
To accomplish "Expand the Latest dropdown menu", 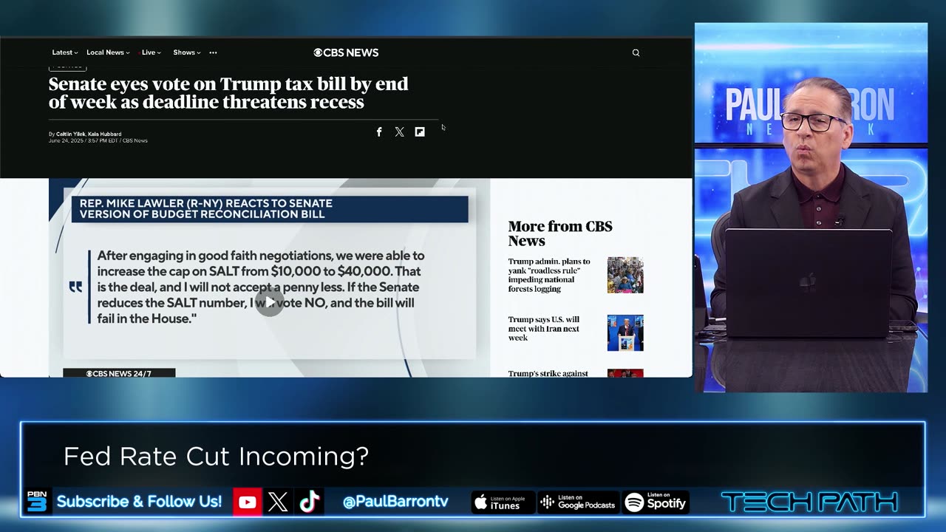I will pyautogui.click(x=64, y=52).
